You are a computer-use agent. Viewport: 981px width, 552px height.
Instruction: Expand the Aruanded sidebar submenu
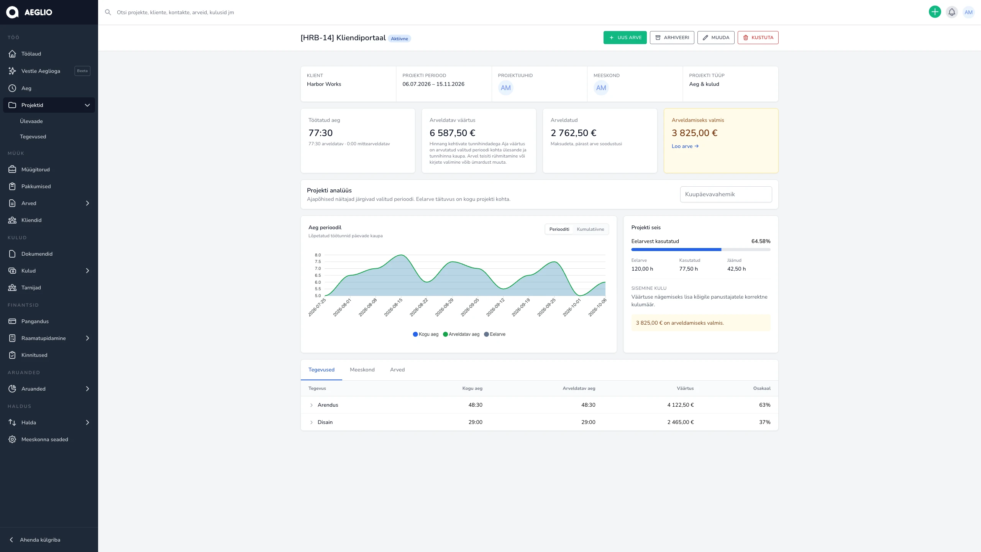click(x=87, y=389)
